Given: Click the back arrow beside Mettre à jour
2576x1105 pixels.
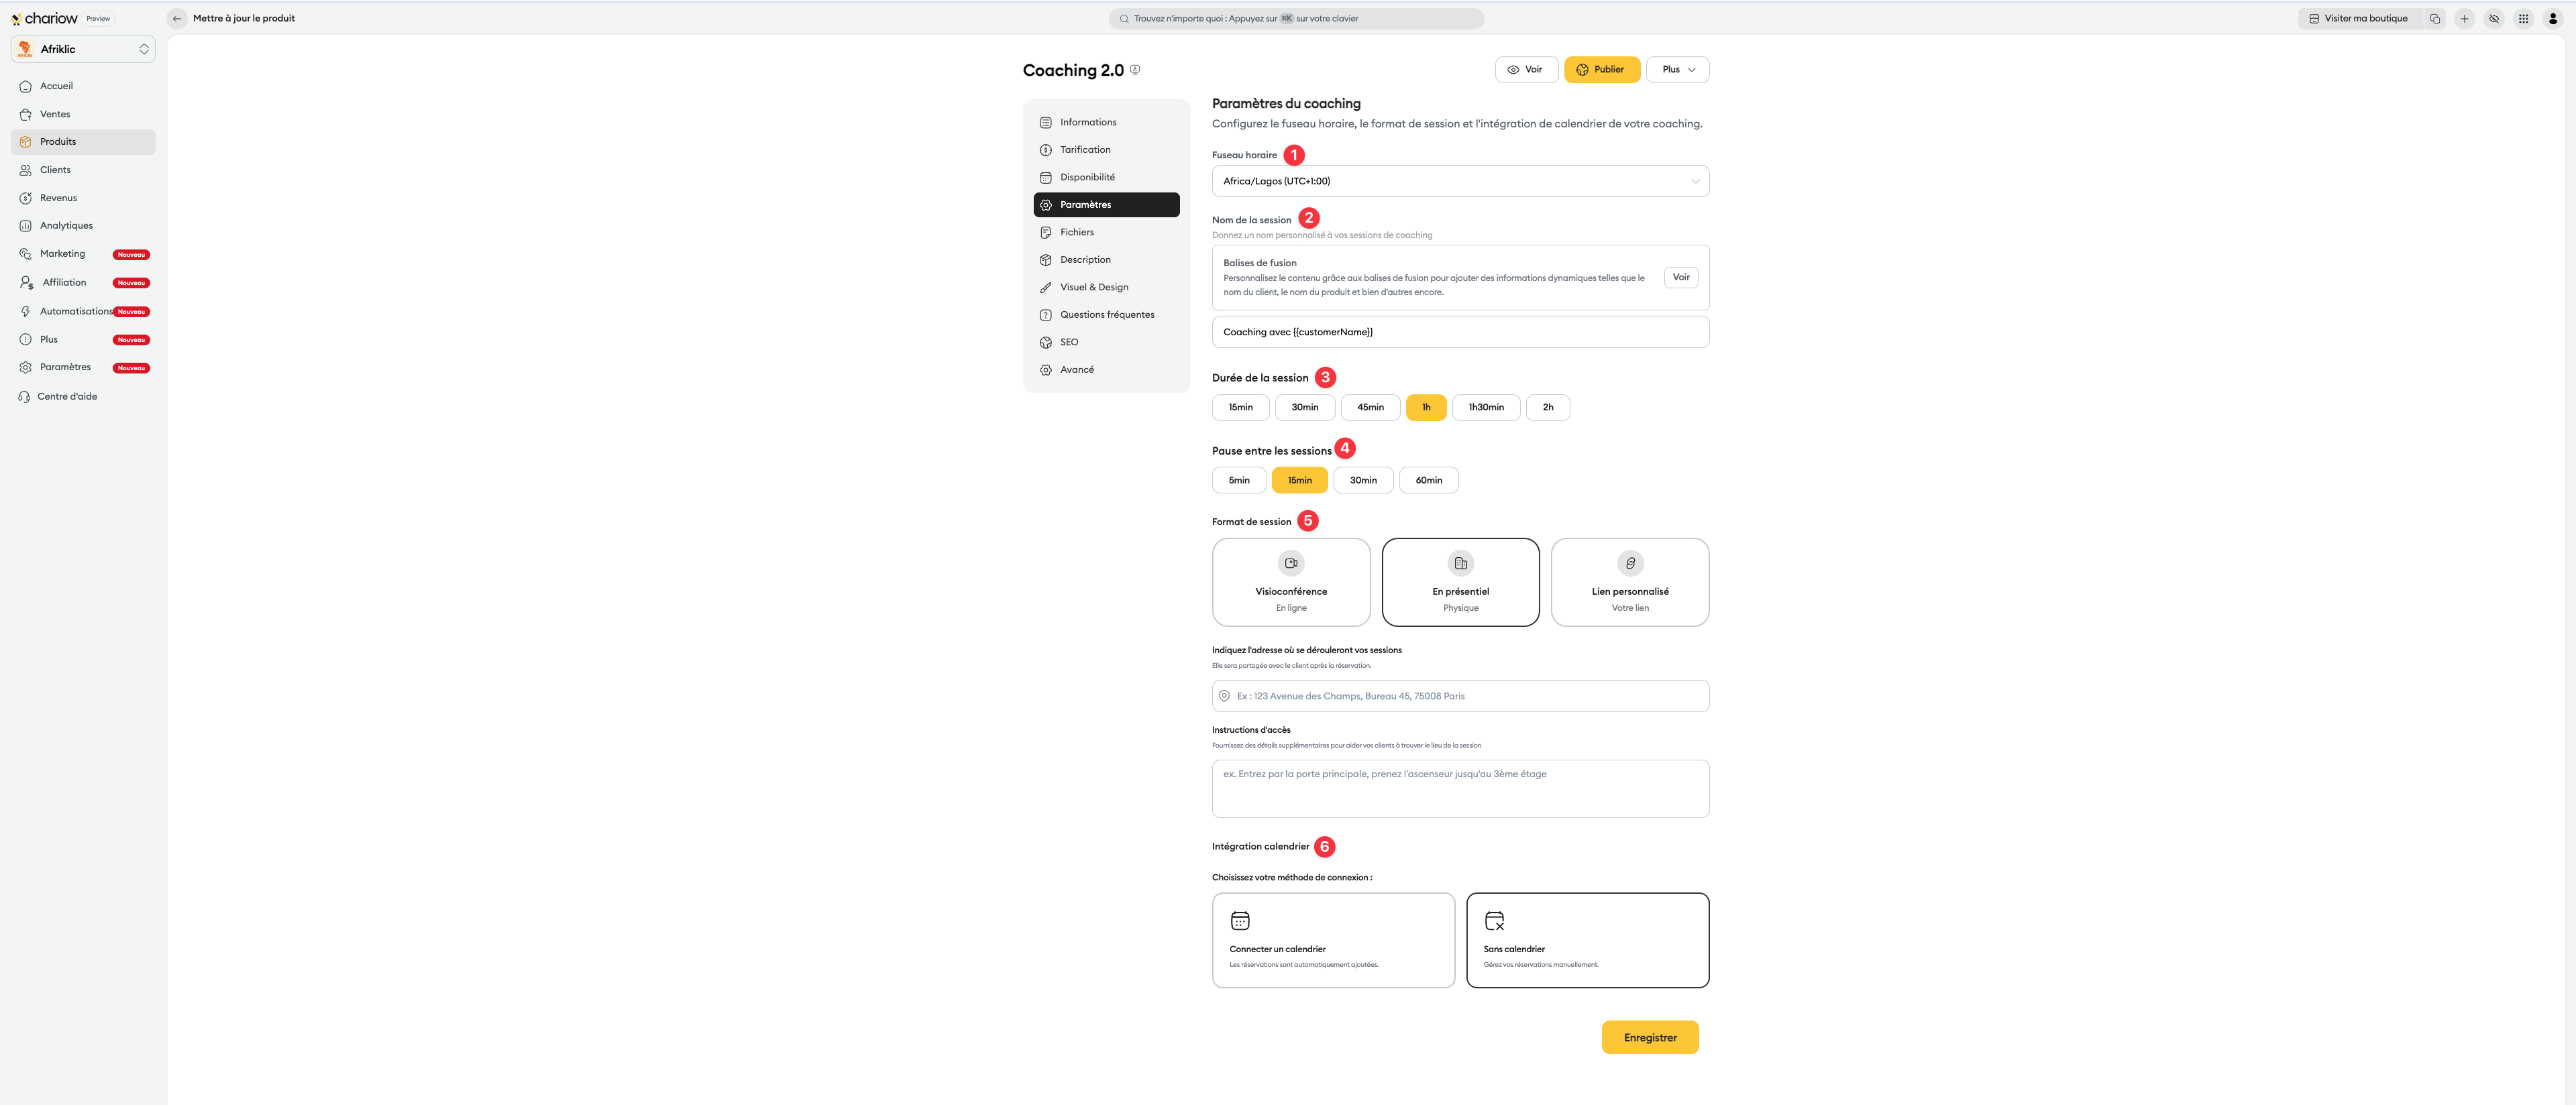Looking at the screenshot, I should [177, 18].
